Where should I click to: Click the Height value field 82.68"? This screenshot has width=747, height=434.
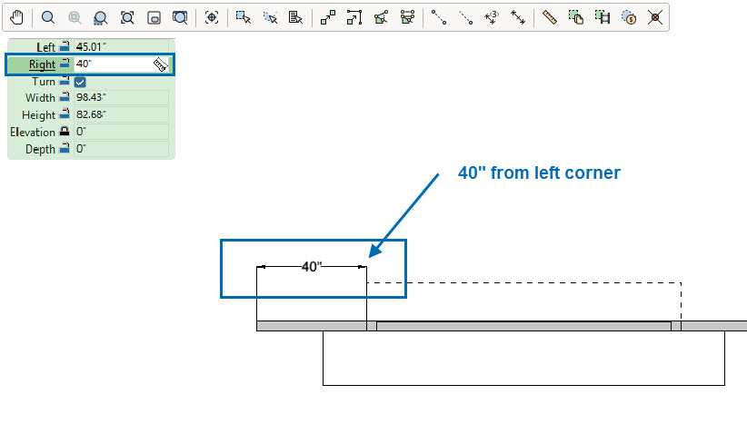click(x=121, y=114)
